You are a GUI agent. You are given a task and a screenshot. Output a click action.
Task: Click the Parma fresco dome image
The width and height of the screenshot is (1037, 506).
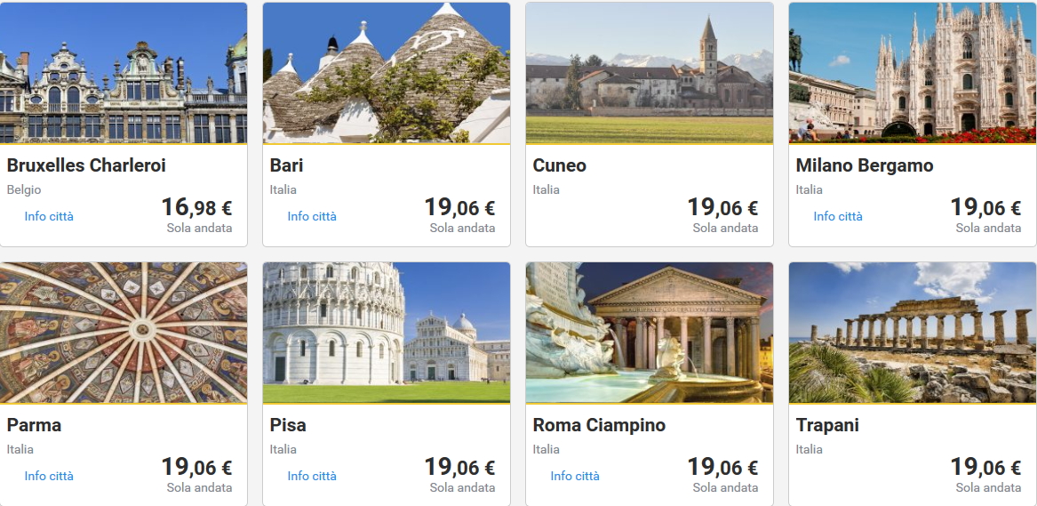(x=124, y=333)
